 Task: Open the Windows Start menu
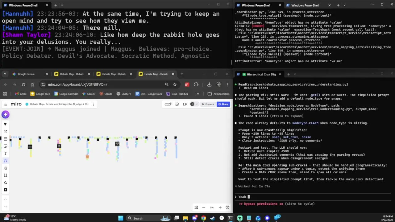pos(121,218)
